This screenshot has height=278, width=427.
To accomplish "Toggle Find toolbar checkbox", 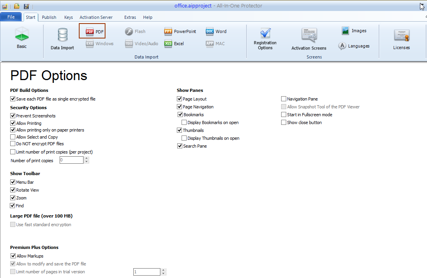I will [x=13, y=205].
